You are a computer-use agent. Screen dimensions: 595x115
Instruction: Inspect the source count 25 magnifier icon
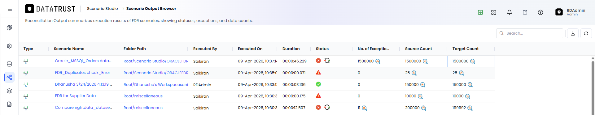(414, 73)
